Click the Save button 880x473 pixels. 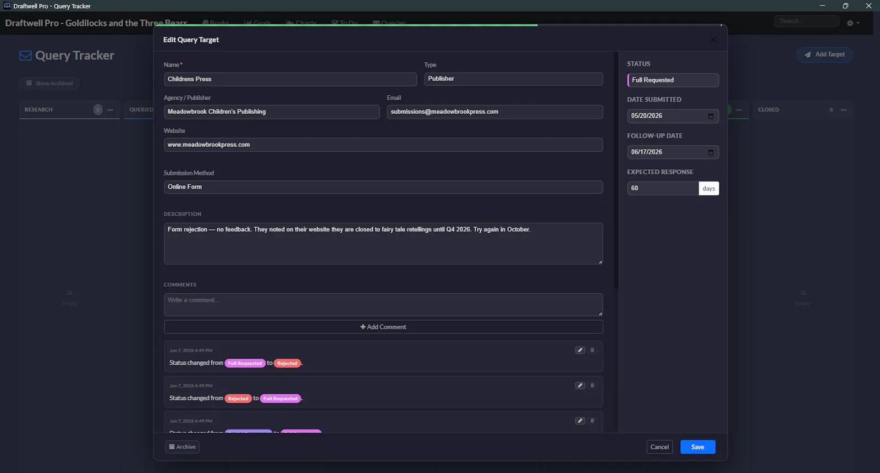click(x=697, y=447)
